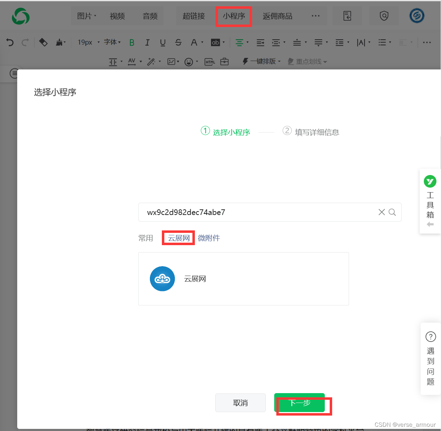The image size is (441, 431).
Task: Click the green 下一步 next button
Action: [x=300, y=403]
